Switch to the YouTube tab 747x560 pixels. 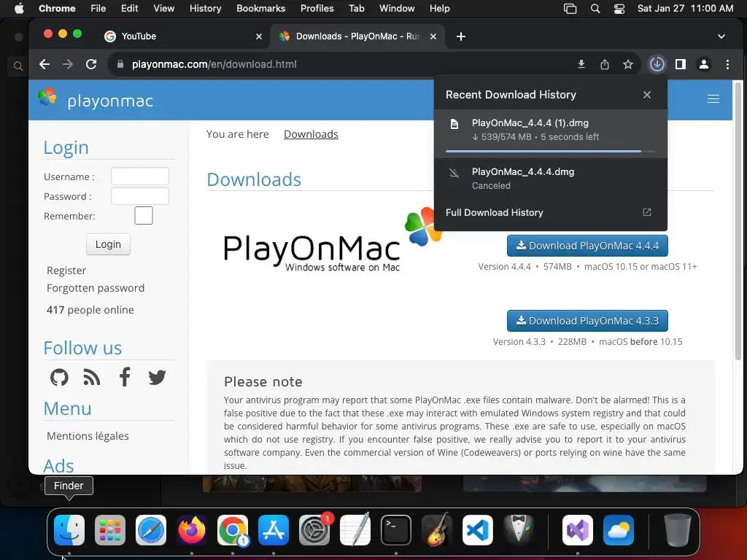[x=183, y=36]
